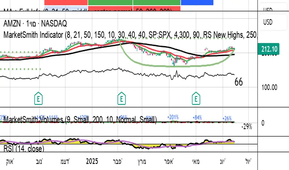This screenshot has width=289, height=170.
Task: Click the +201% volume label
Action: click(x=173, y=117)
